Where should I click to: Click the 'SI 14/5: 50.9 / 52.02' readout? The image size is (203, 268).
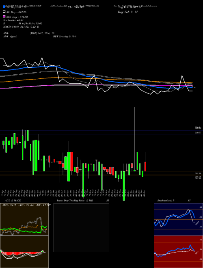point(30,24)
